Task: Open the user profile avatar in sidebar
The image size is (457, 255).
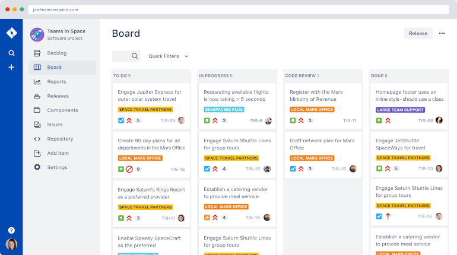Action: click(11, 244)
